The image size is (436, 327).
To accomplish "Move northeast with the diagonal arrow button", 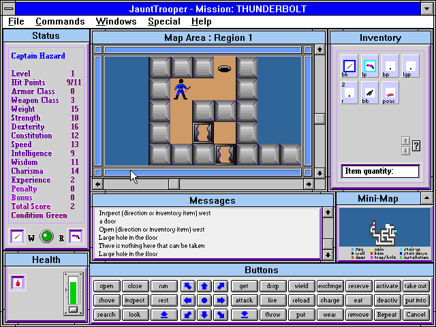I will click(x=221, y=286).
